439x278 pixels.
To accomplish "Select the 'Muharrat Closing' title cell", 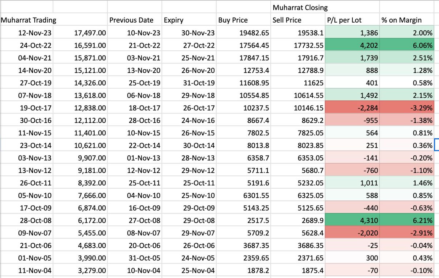I will (x=297, y=7).
